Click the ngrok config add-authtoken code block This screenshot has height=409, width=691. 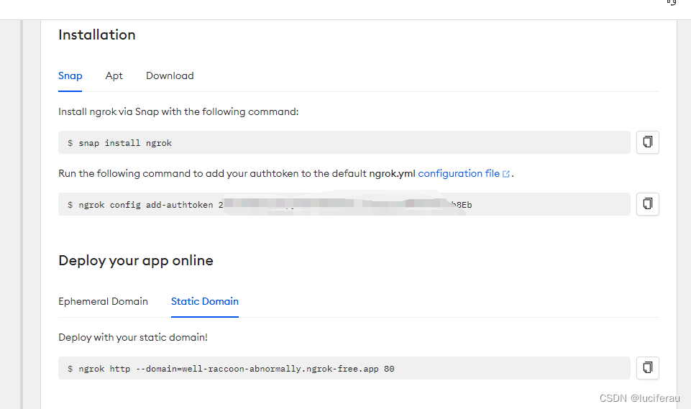coord(344,204)
